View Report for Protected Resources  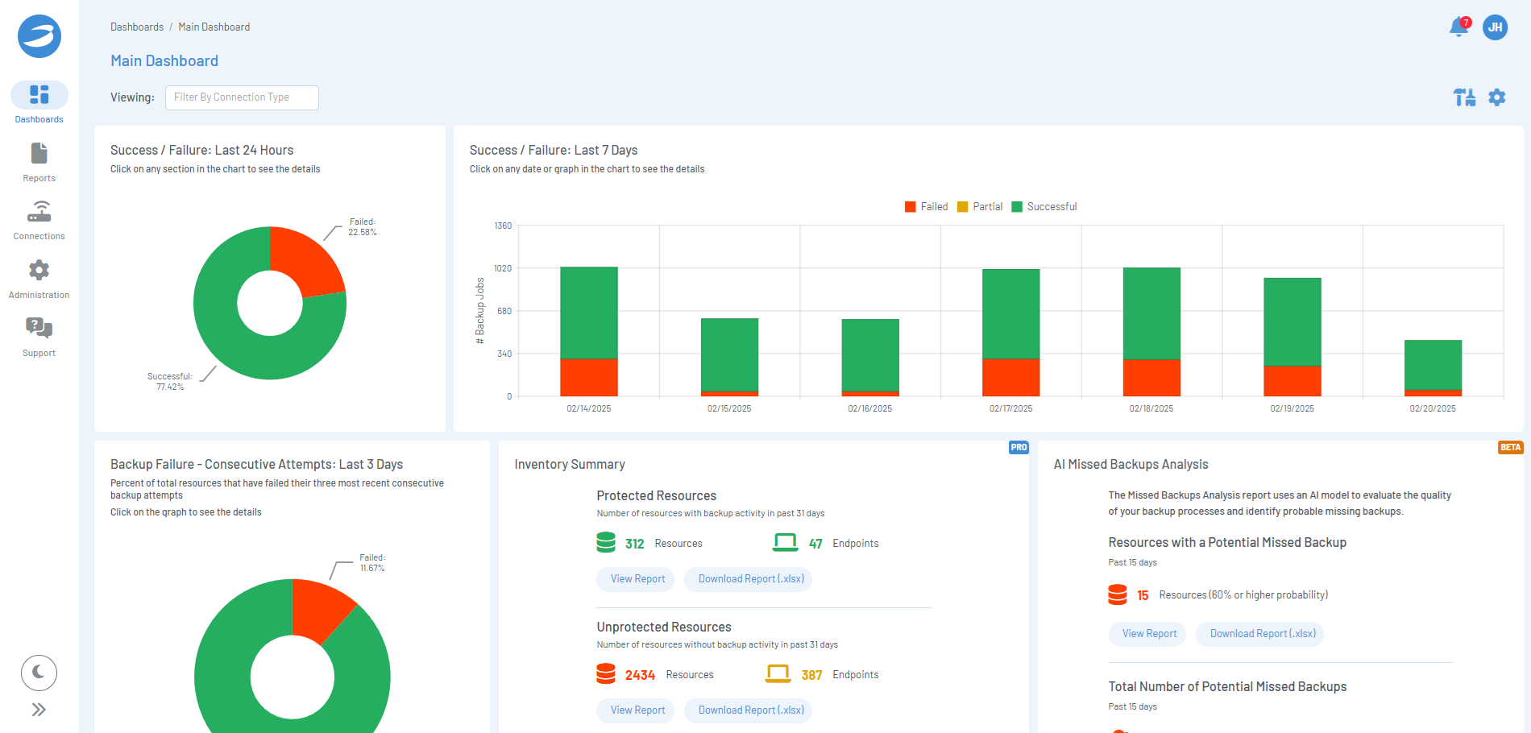636,579
